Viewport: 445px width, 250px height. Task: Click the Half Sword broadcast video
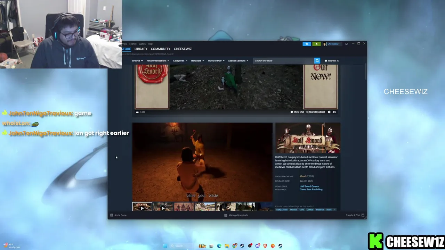pyautogui.click(x=236, y=87)
